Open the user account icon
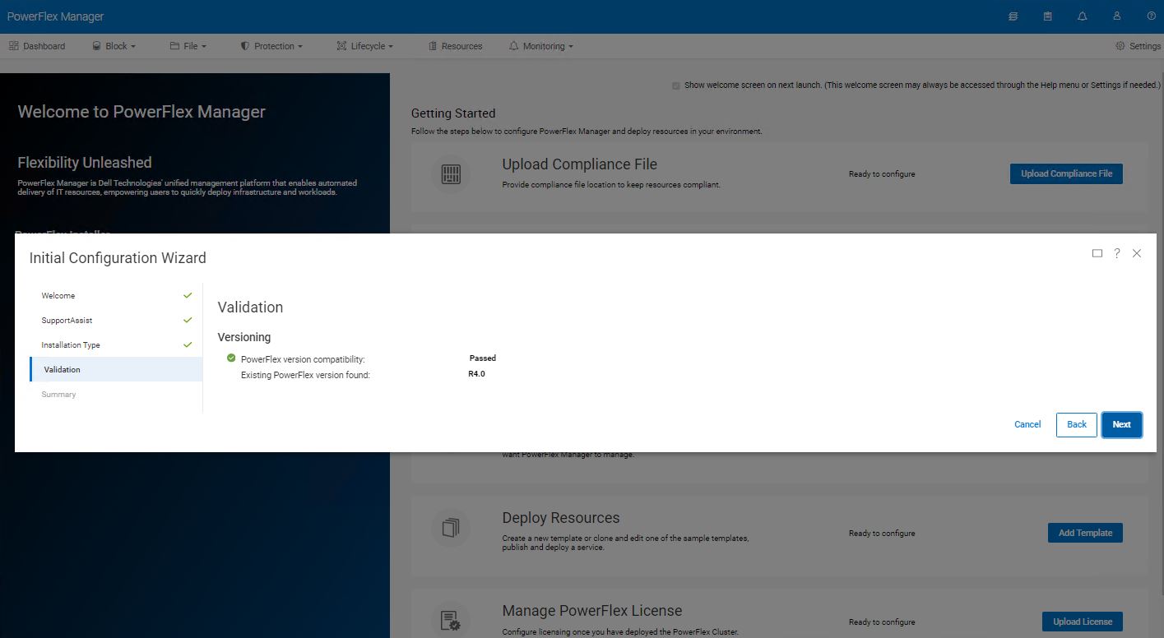The image size is (1164, 638). pyautogui.click(x=1116, y=16)
